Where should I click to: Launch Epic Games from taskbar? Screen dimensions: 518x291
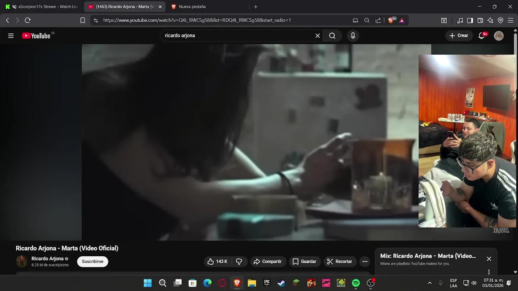coord(267,283)
